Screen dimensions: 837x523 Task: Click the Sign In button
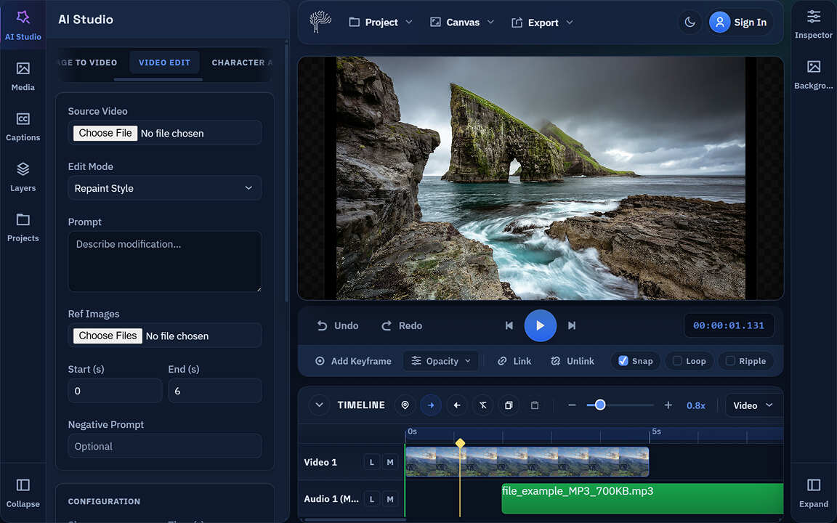(740, 22)
